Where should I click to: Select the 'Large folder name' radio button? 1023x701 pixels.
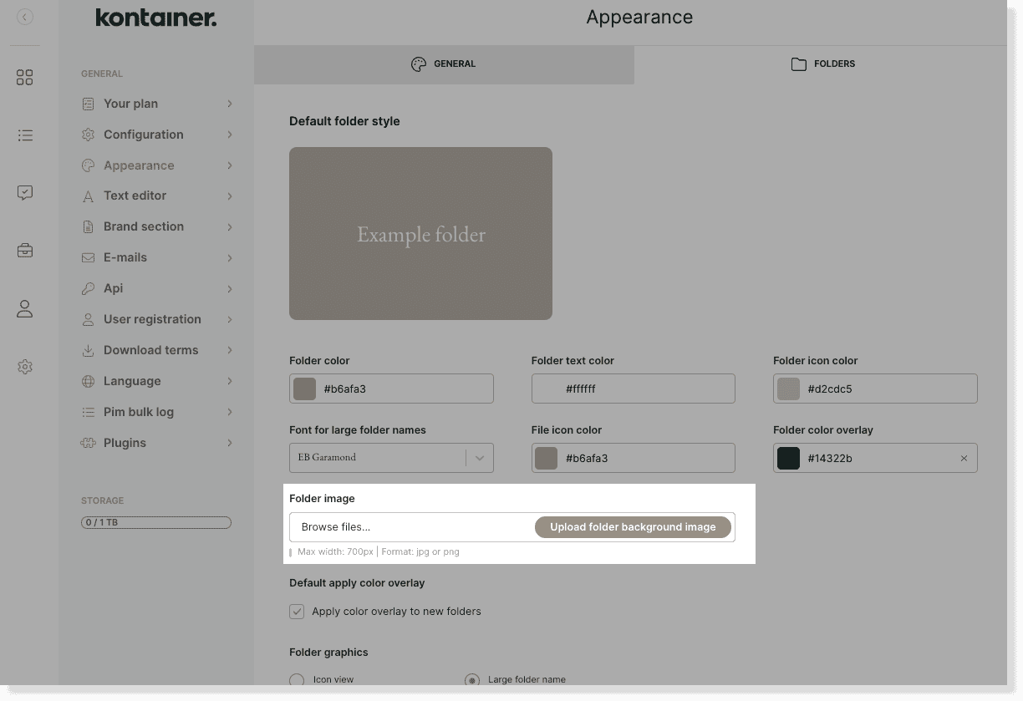tap(472, 679)
